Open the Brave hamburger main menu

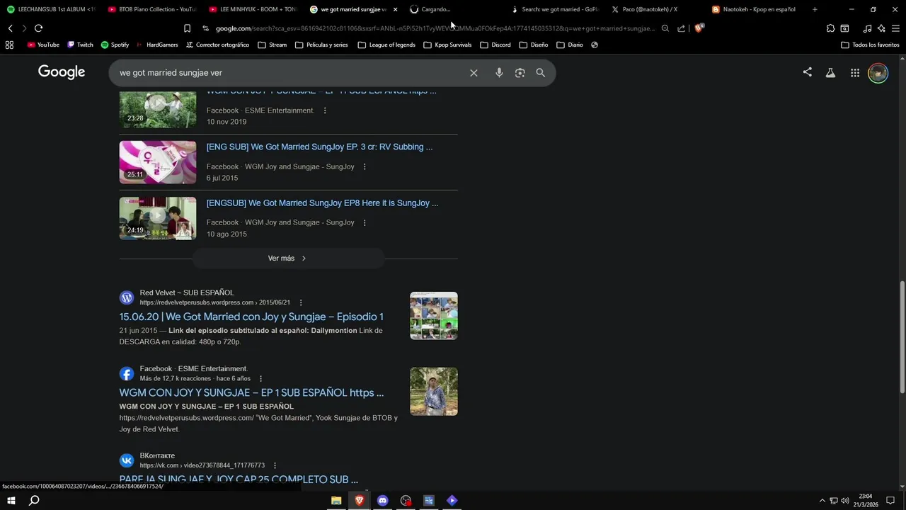[896, 28]
